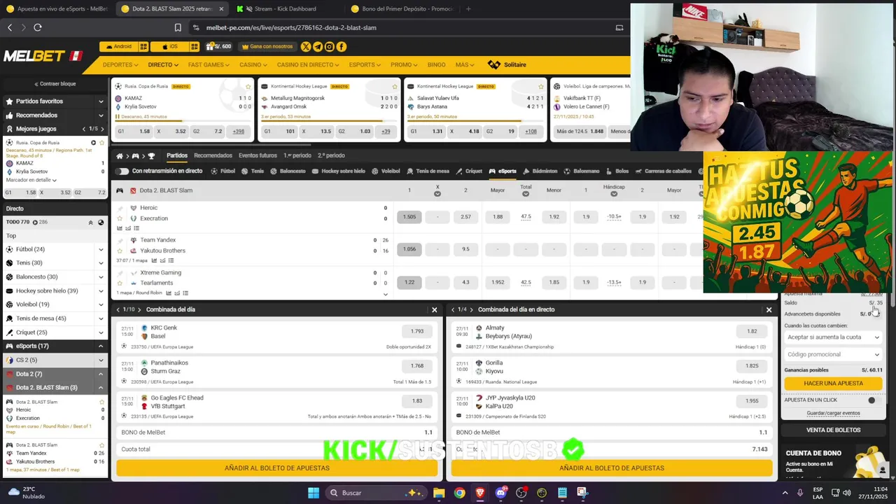
Task: Select the eSports sport filter
Action: coord(503,171)
